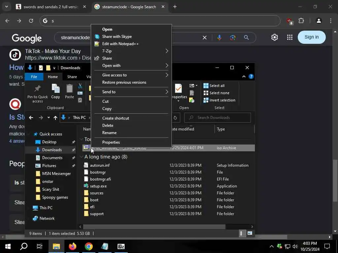
Task: Collapse the A long time ago group
Action: coord(81,157)
